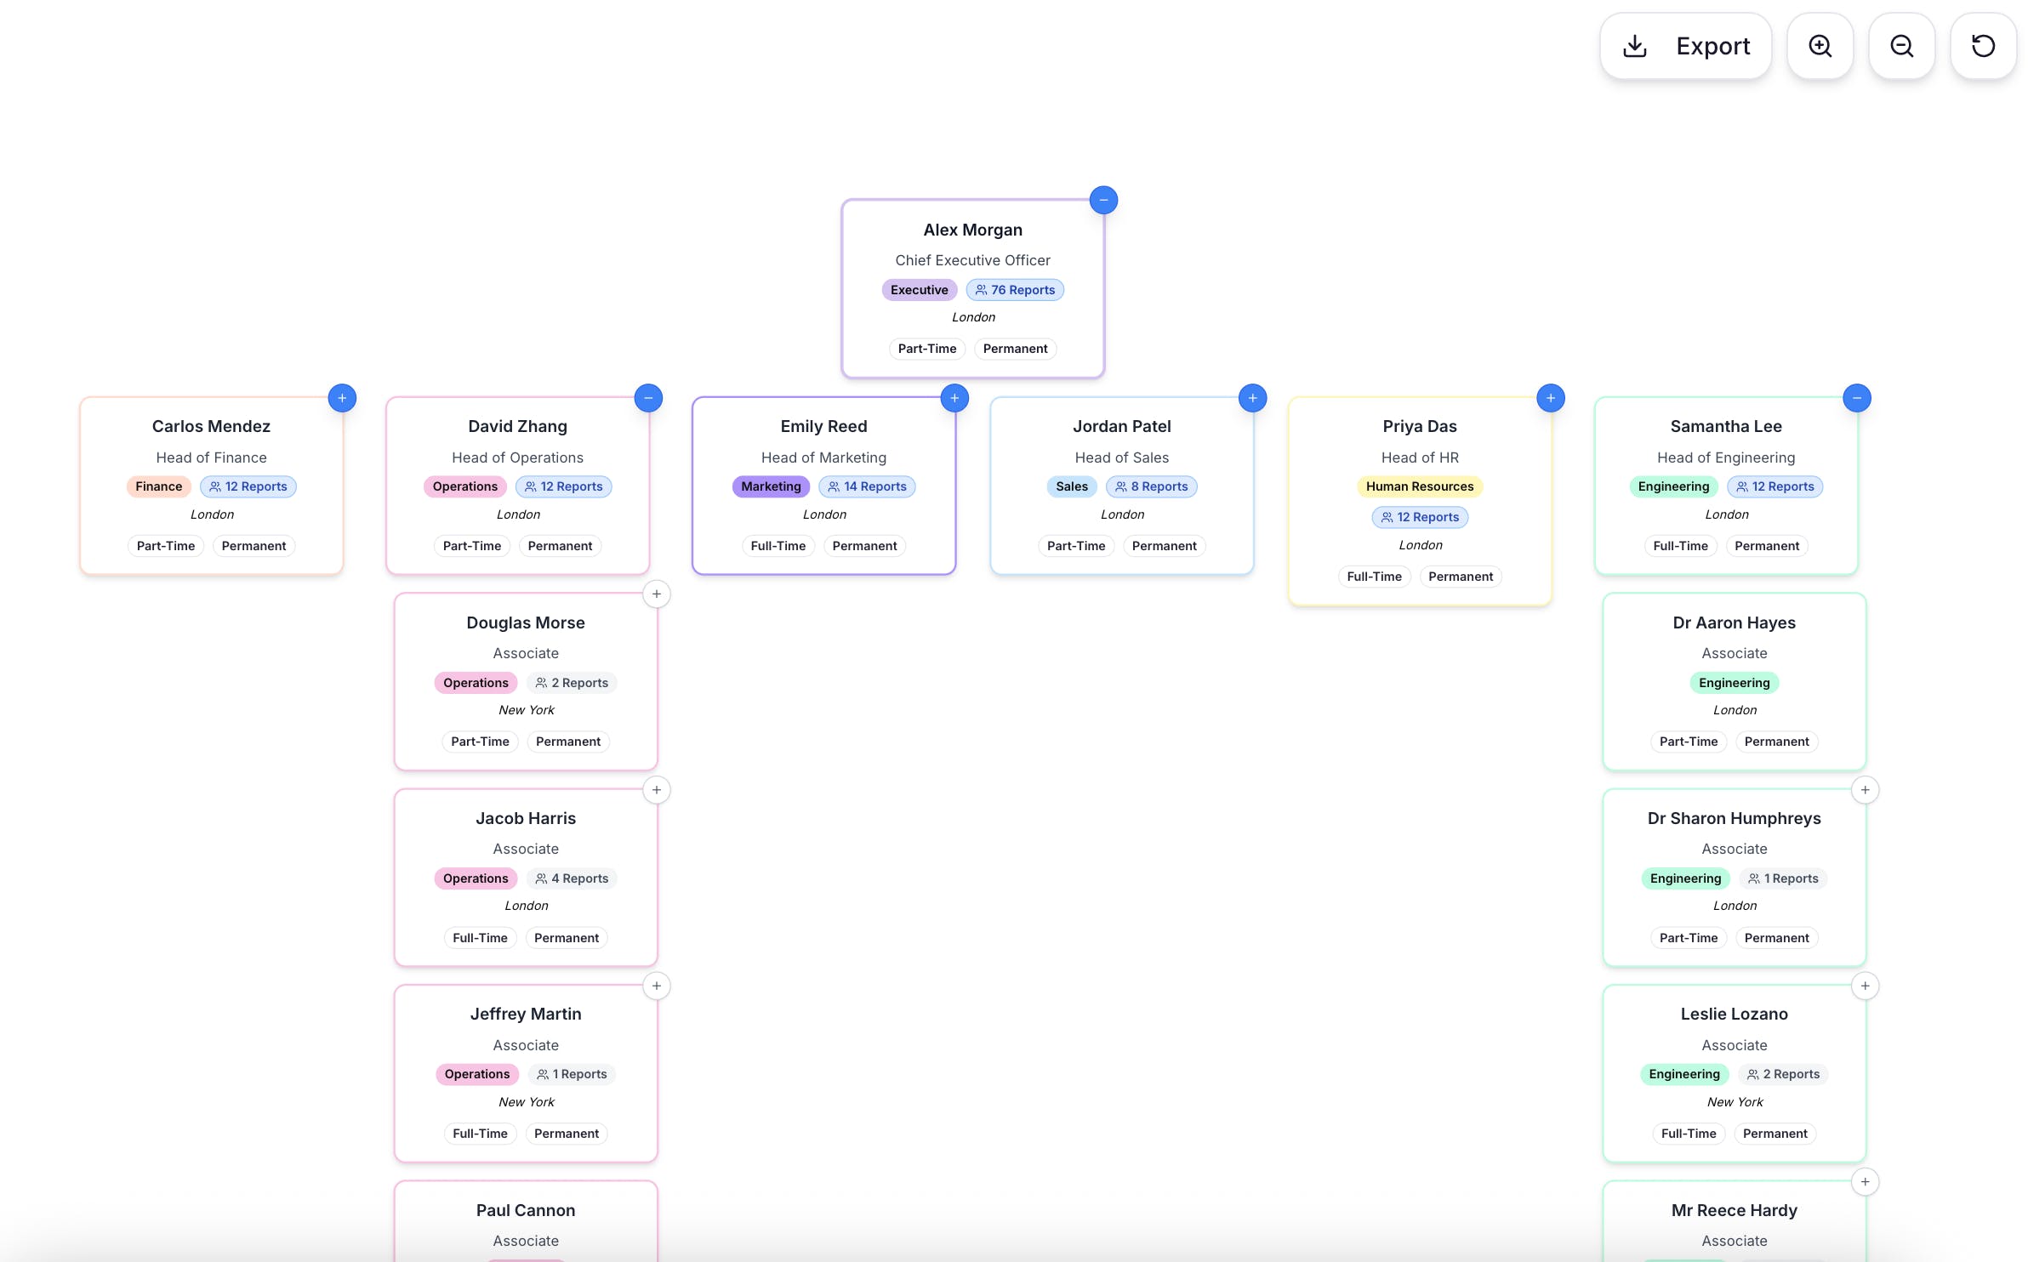The height and width of the screenshot is (1262, 2028).
Task: Click Priya Das's Permanent tag
Action: click(1461, 577)
